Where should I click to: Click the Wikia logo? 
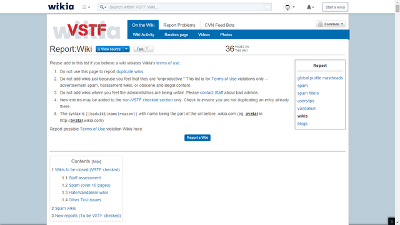pos(61,7)
